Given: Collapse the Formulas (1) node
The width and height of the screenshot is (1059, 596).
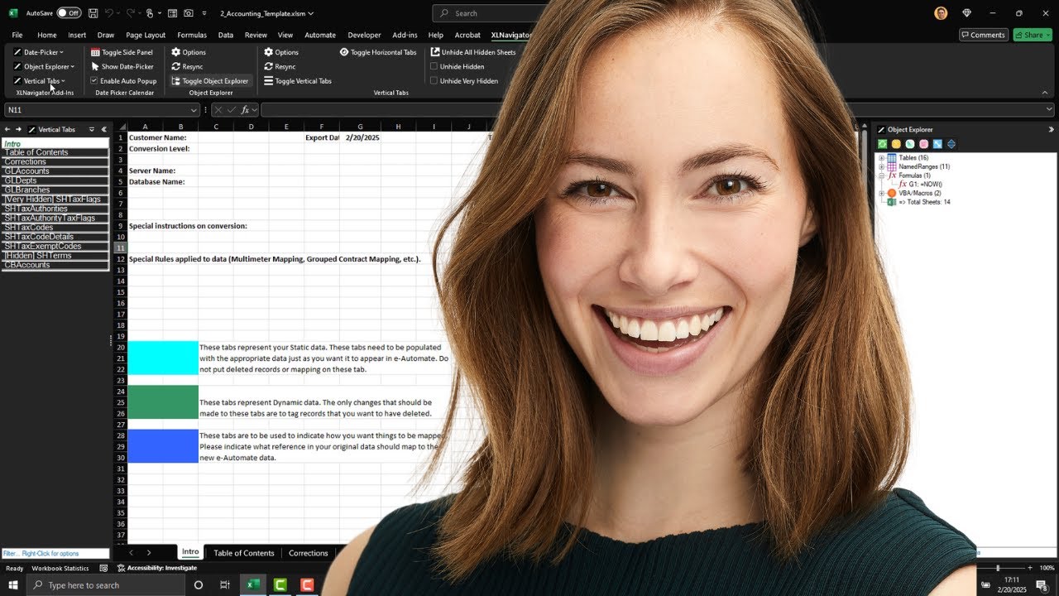Looking at the screenshot, I should click(x=882, y=175).
